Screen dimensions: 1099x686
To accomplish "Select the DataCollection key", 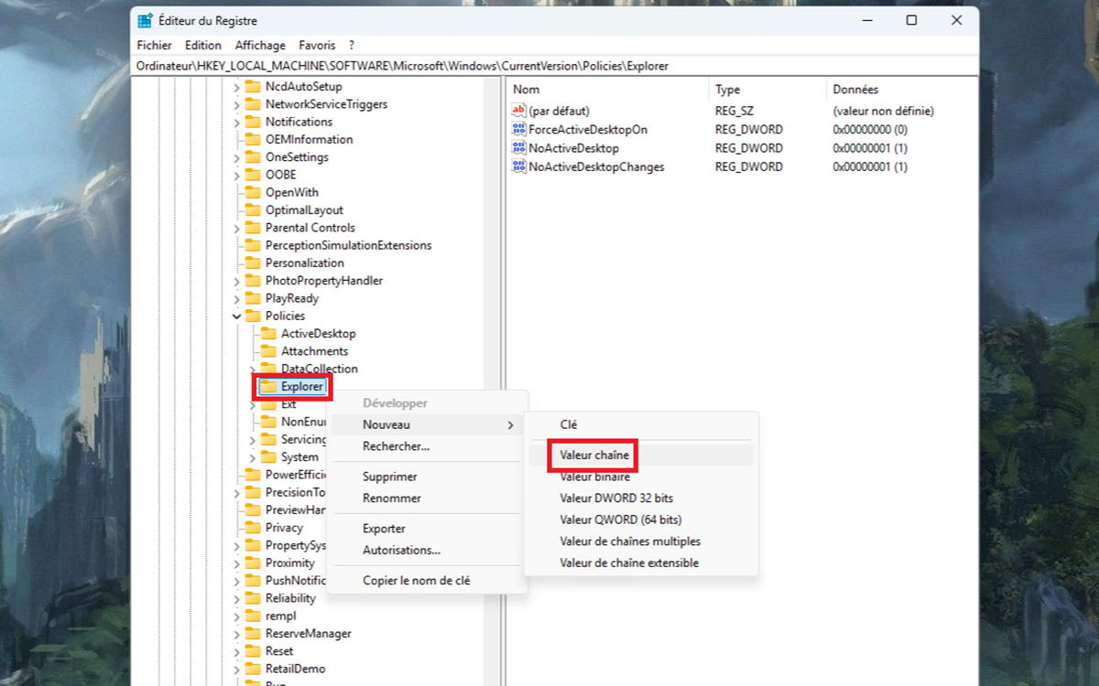I will coord(319,369).
